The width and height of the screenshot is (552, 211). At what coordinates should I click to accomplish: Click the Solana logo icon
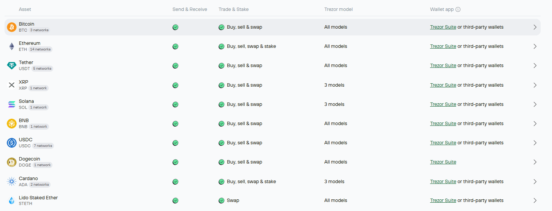click(x=12, y=104)
